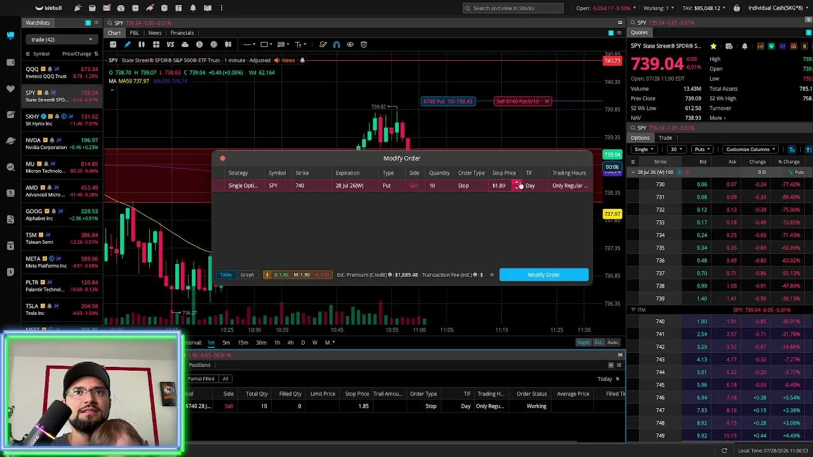Toggle the eye visibility icon for drawings
Viewport: 813px width, 457px height.
350,44
